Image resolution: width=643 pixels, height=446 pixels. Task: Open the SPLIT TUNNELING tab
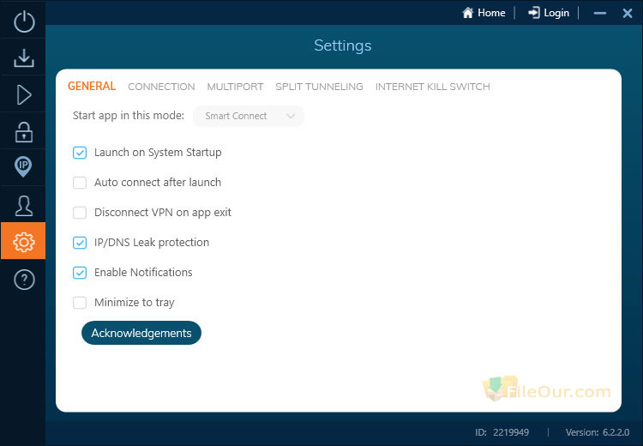tap(319, 87)
